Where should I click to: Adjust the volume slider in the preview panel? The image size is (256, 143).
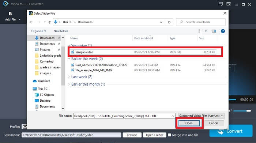(x=242, y=111)
